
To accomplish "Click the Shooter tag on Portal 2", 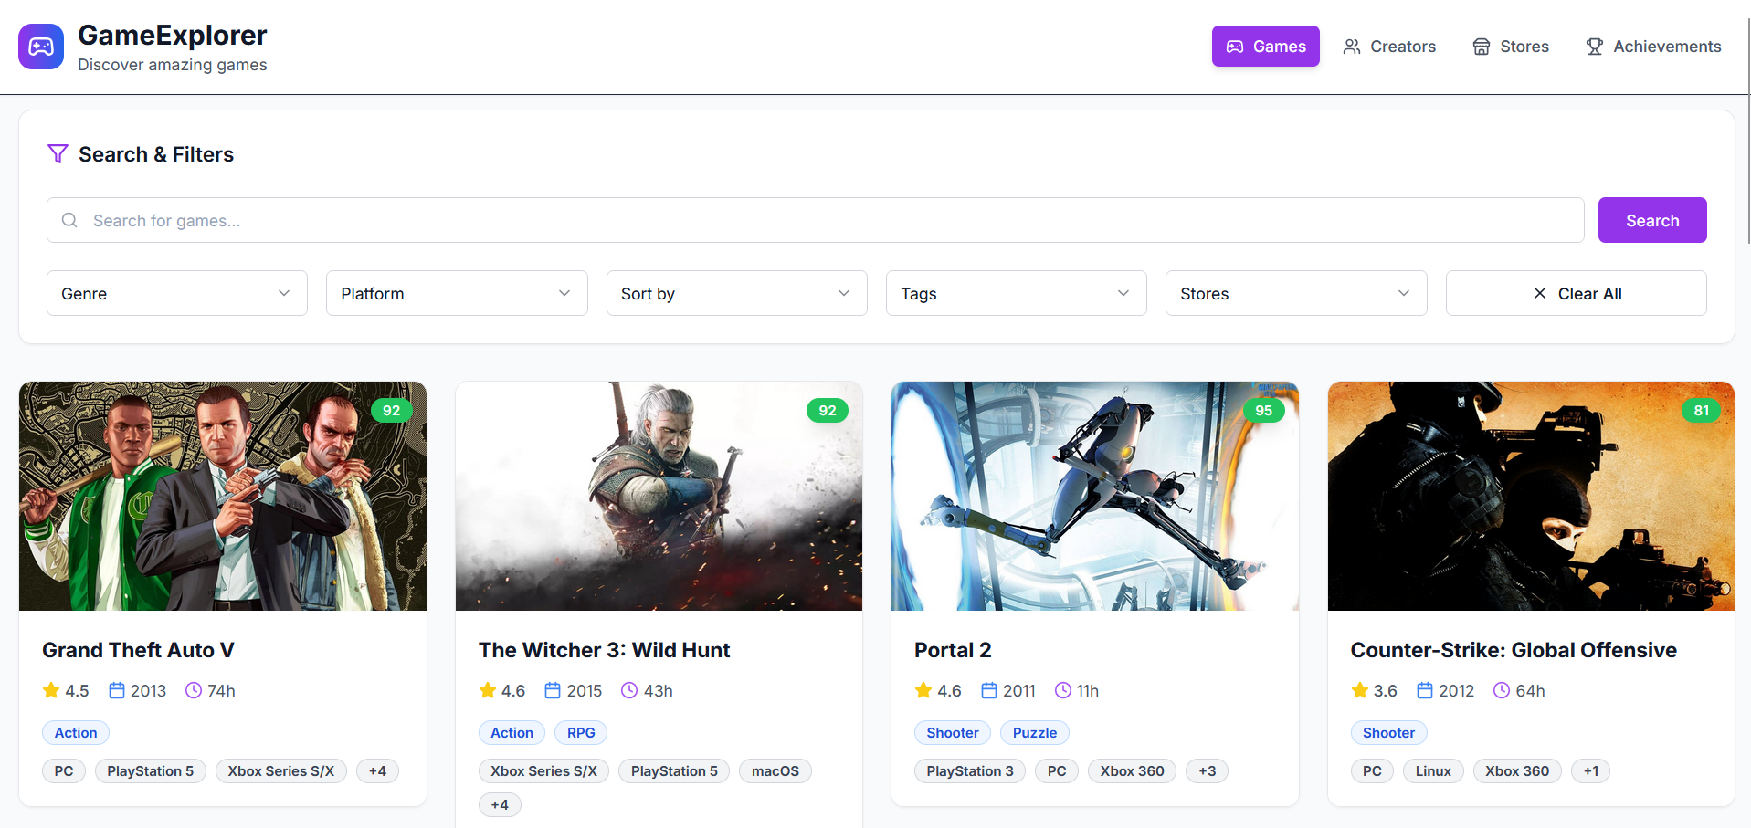I will click(x=953, y=732).
